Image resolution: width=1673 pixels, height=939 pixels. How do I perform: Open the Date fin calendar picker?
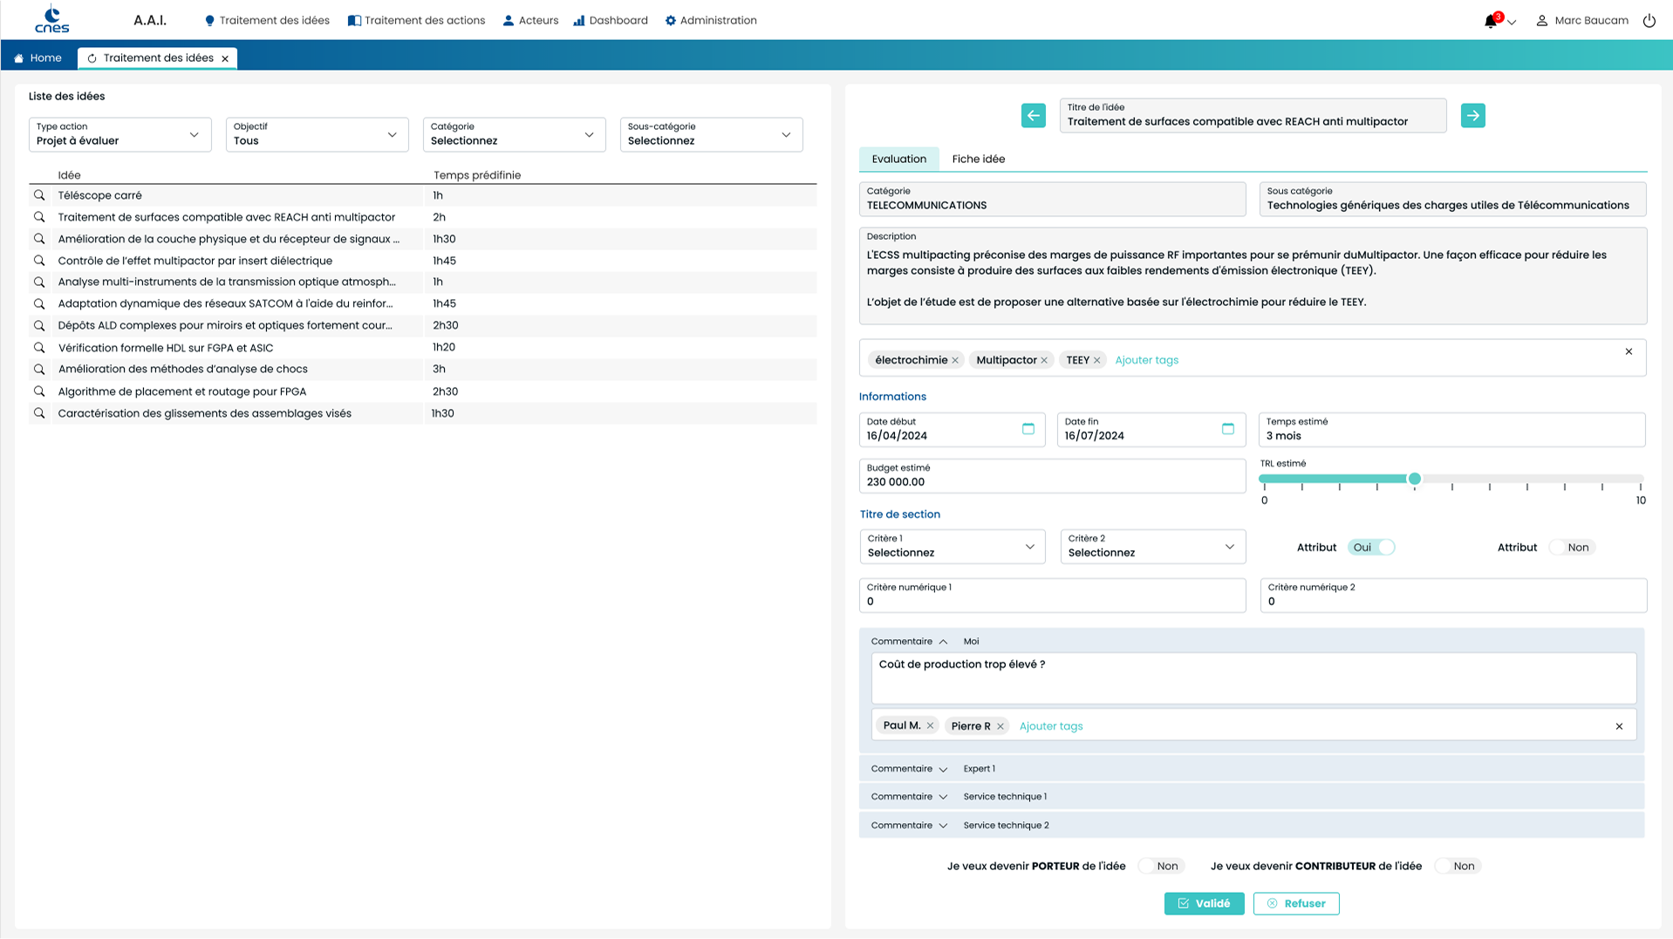point(1227,429)
